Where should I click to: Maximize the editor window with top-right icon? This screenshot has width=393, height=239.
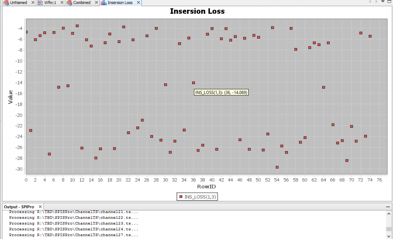[389, 2]
